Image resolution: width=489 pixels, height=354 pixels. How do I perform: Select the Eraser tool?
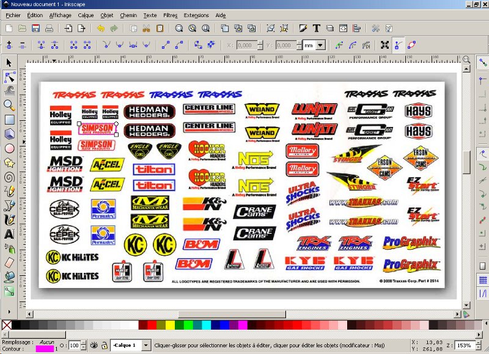[x=9, y=262]
